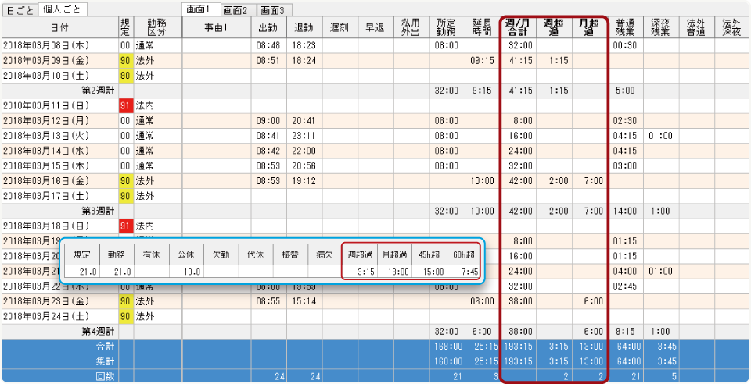Select the row 2018年03月08日(木)
Screen dimensions: 751x384
375,45
